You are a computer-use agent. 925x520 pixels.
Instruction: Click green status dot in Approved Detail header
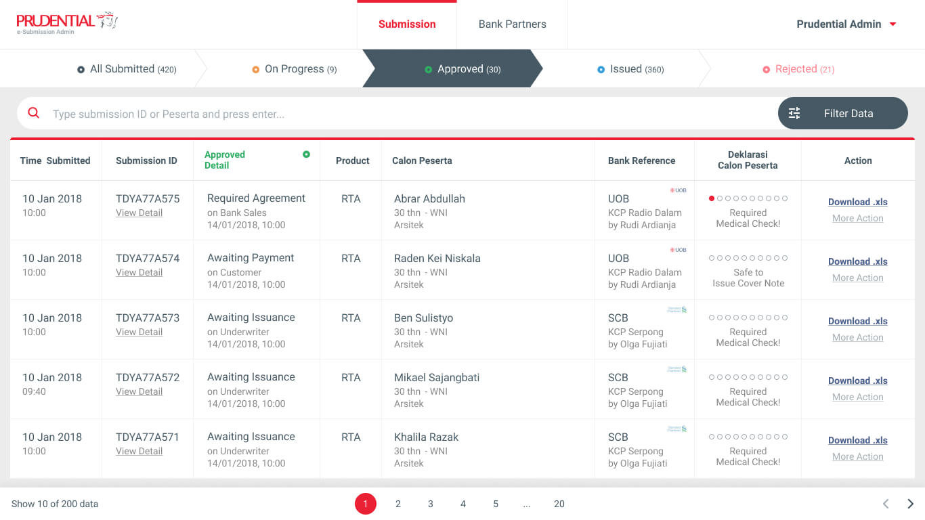tap(306, 154)
